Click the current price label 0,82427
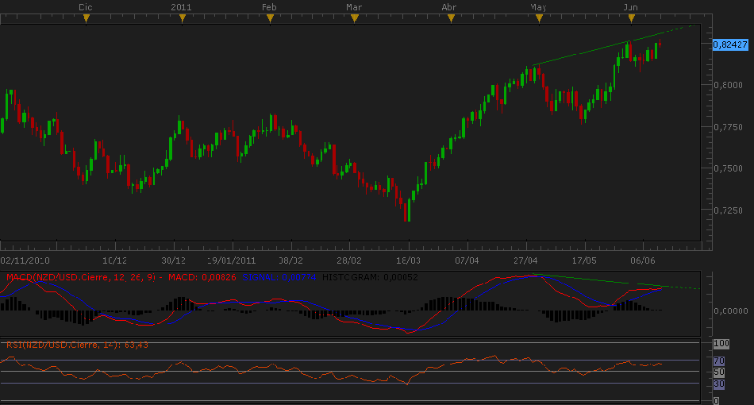Viewport: 754px width, 405px height. click(729, 44)
